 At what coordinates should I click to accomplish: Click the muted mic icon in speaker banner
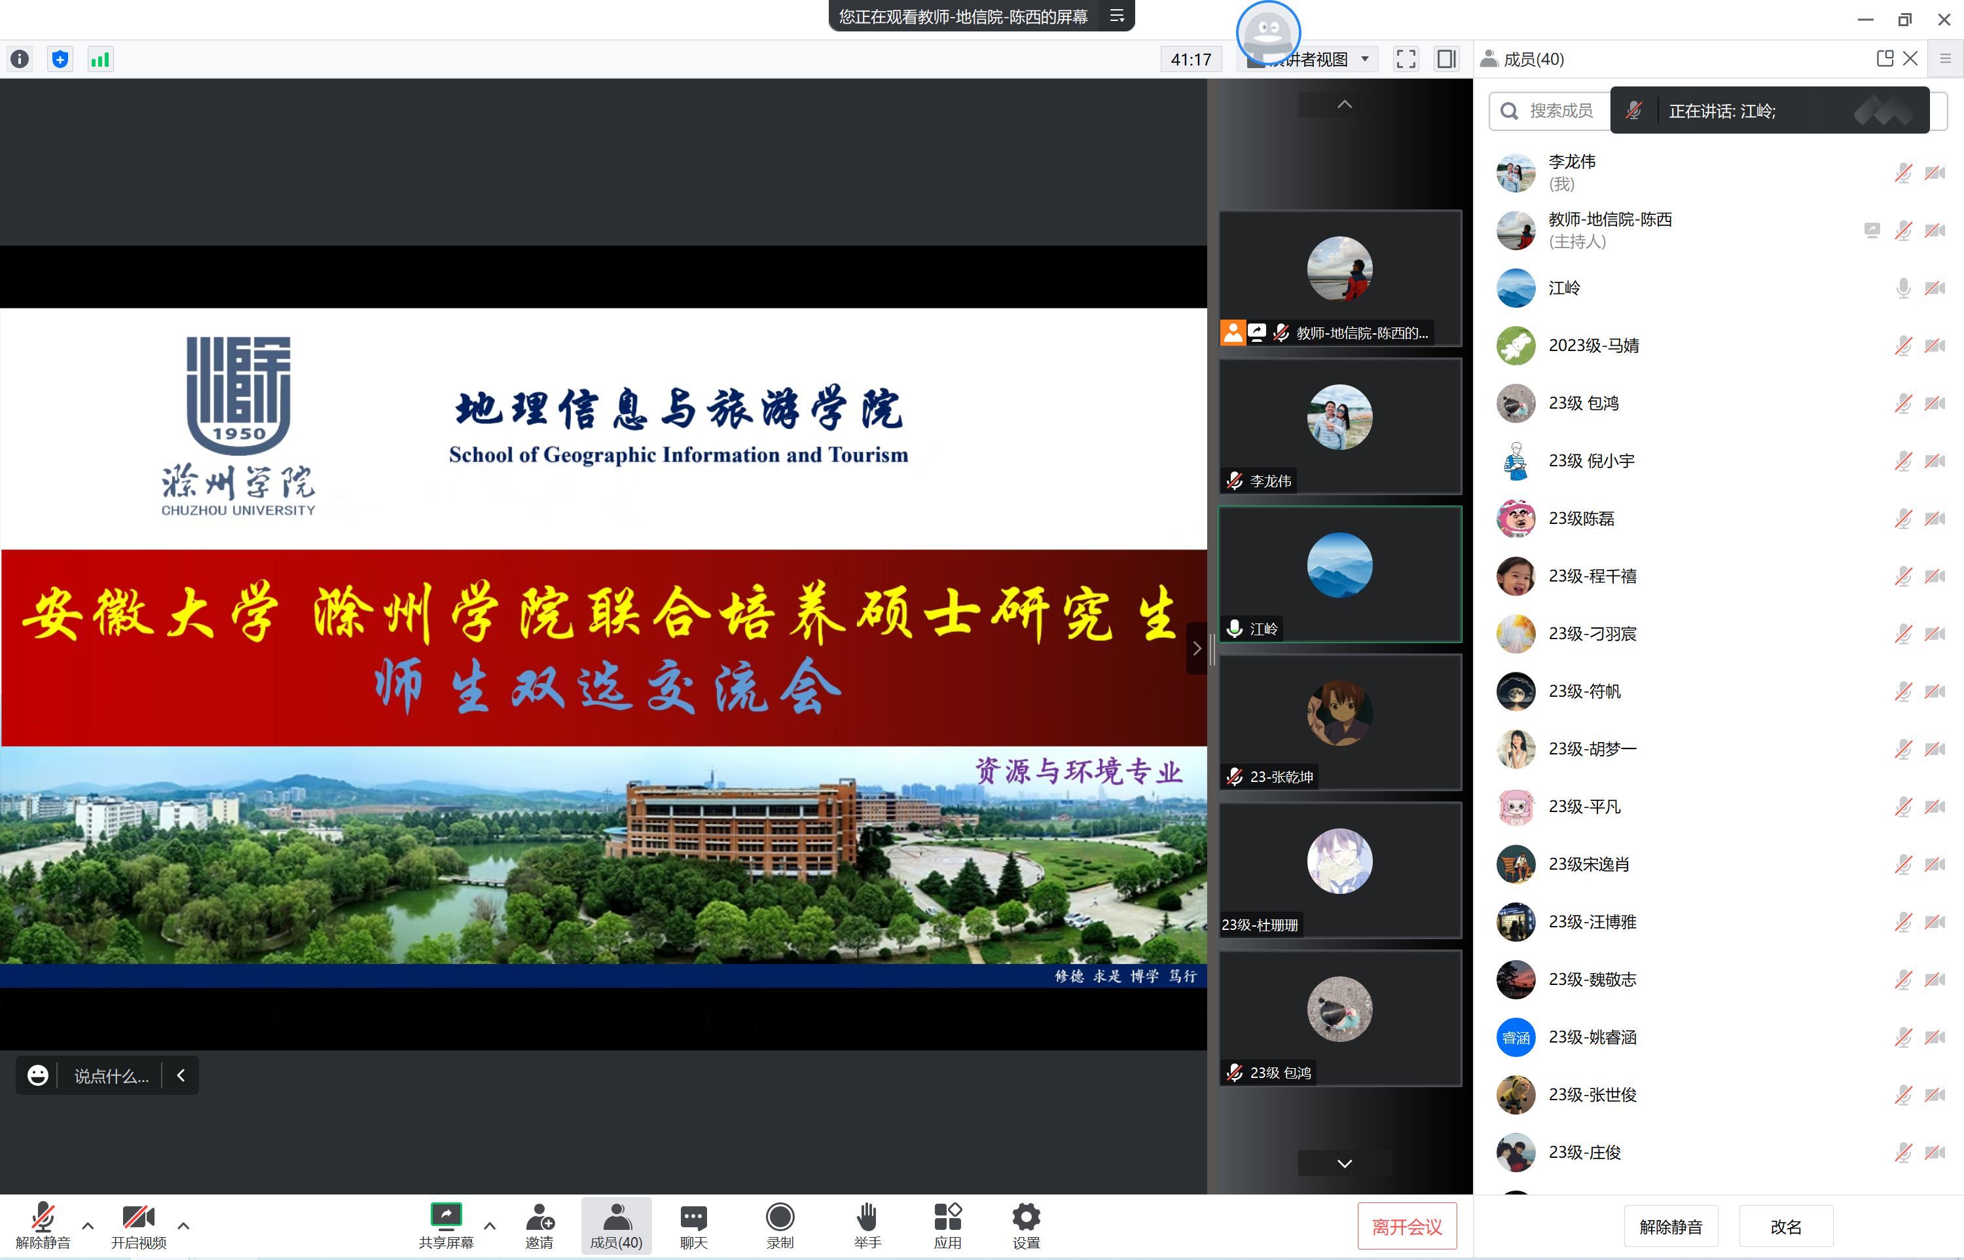[x=1633, y=111]
